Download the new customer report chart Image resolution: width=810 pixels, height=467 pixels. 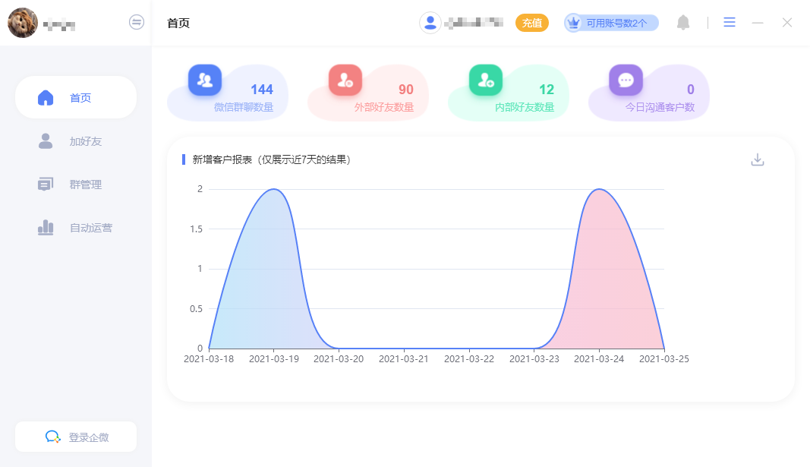tap(758, 159)
